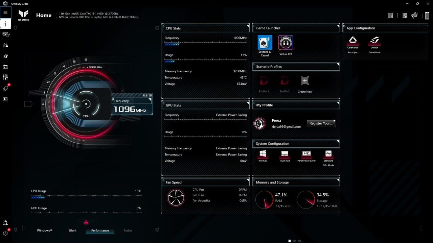Open the Featured deals tag icon in the sidebar
This screenshot has width=433, height=243.
(5, 89)
